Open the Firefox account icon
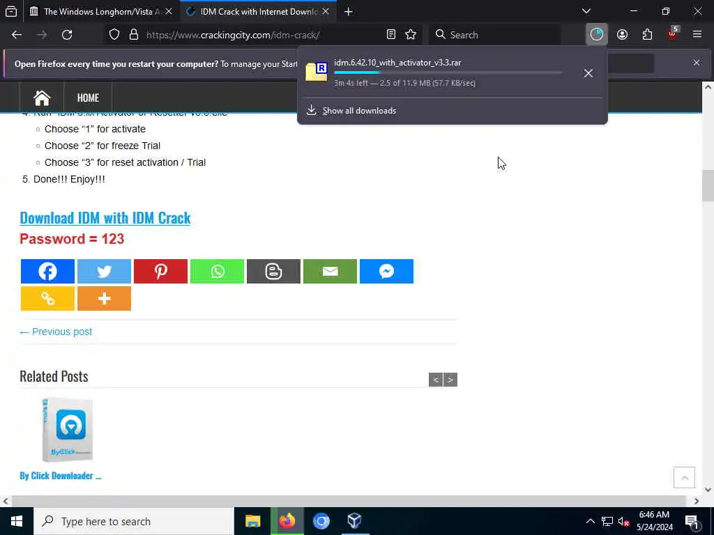This screenshot has height=535, width=714. 622,35
